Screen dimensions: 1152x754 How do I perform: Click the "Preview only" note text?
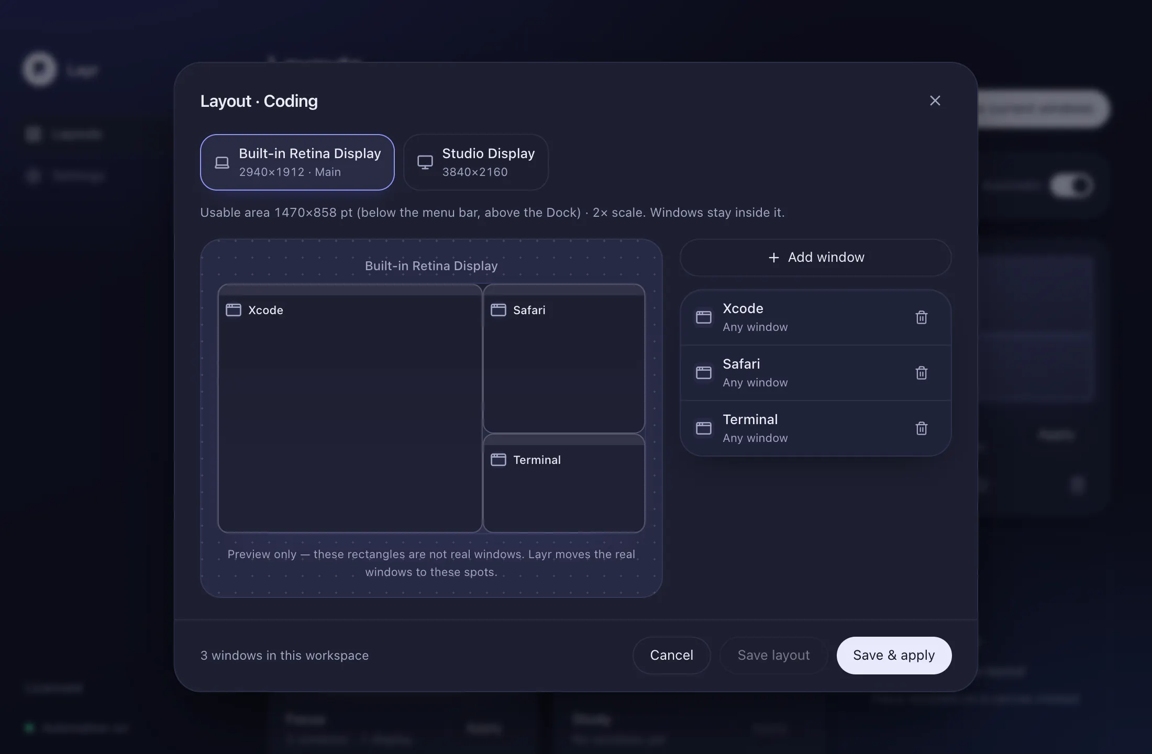(431, 563)
